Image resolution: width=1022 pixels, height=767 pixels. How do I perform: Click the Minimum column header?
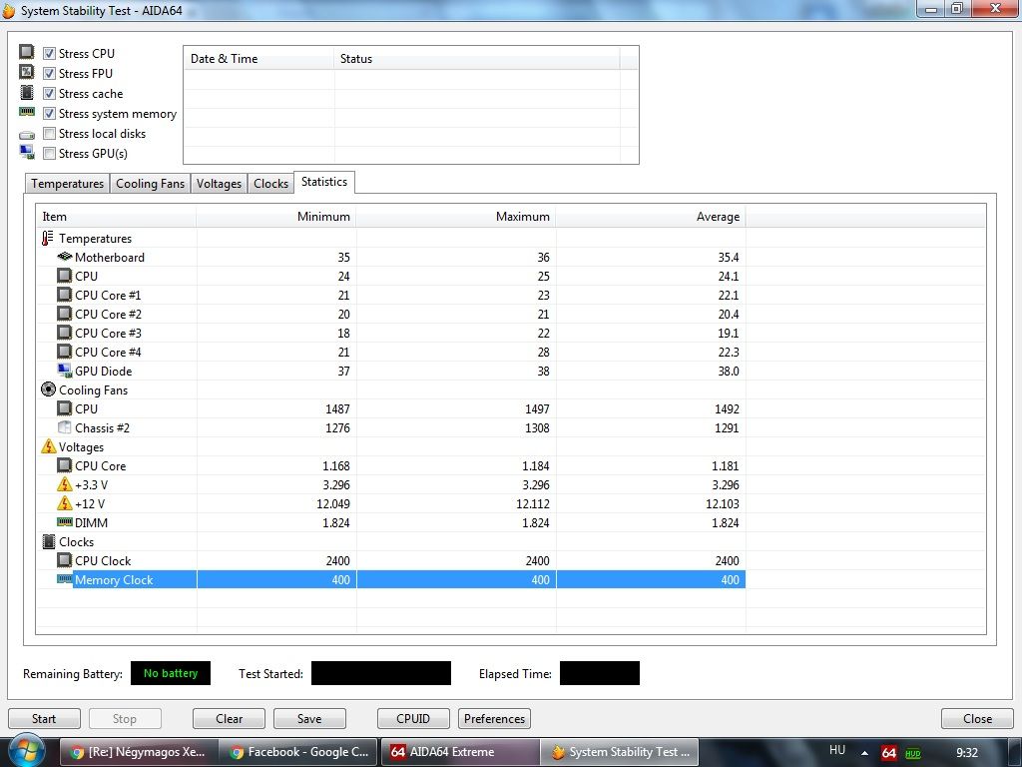(x=276, y=217)
